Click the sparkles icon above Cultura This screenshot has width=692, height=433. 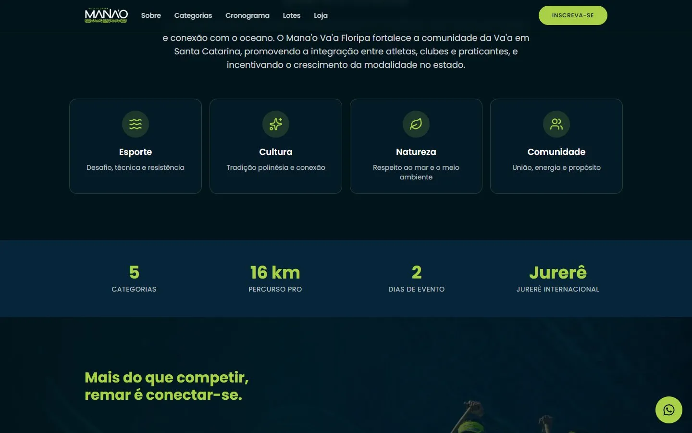pyautogui.click(x=276, y=124)
